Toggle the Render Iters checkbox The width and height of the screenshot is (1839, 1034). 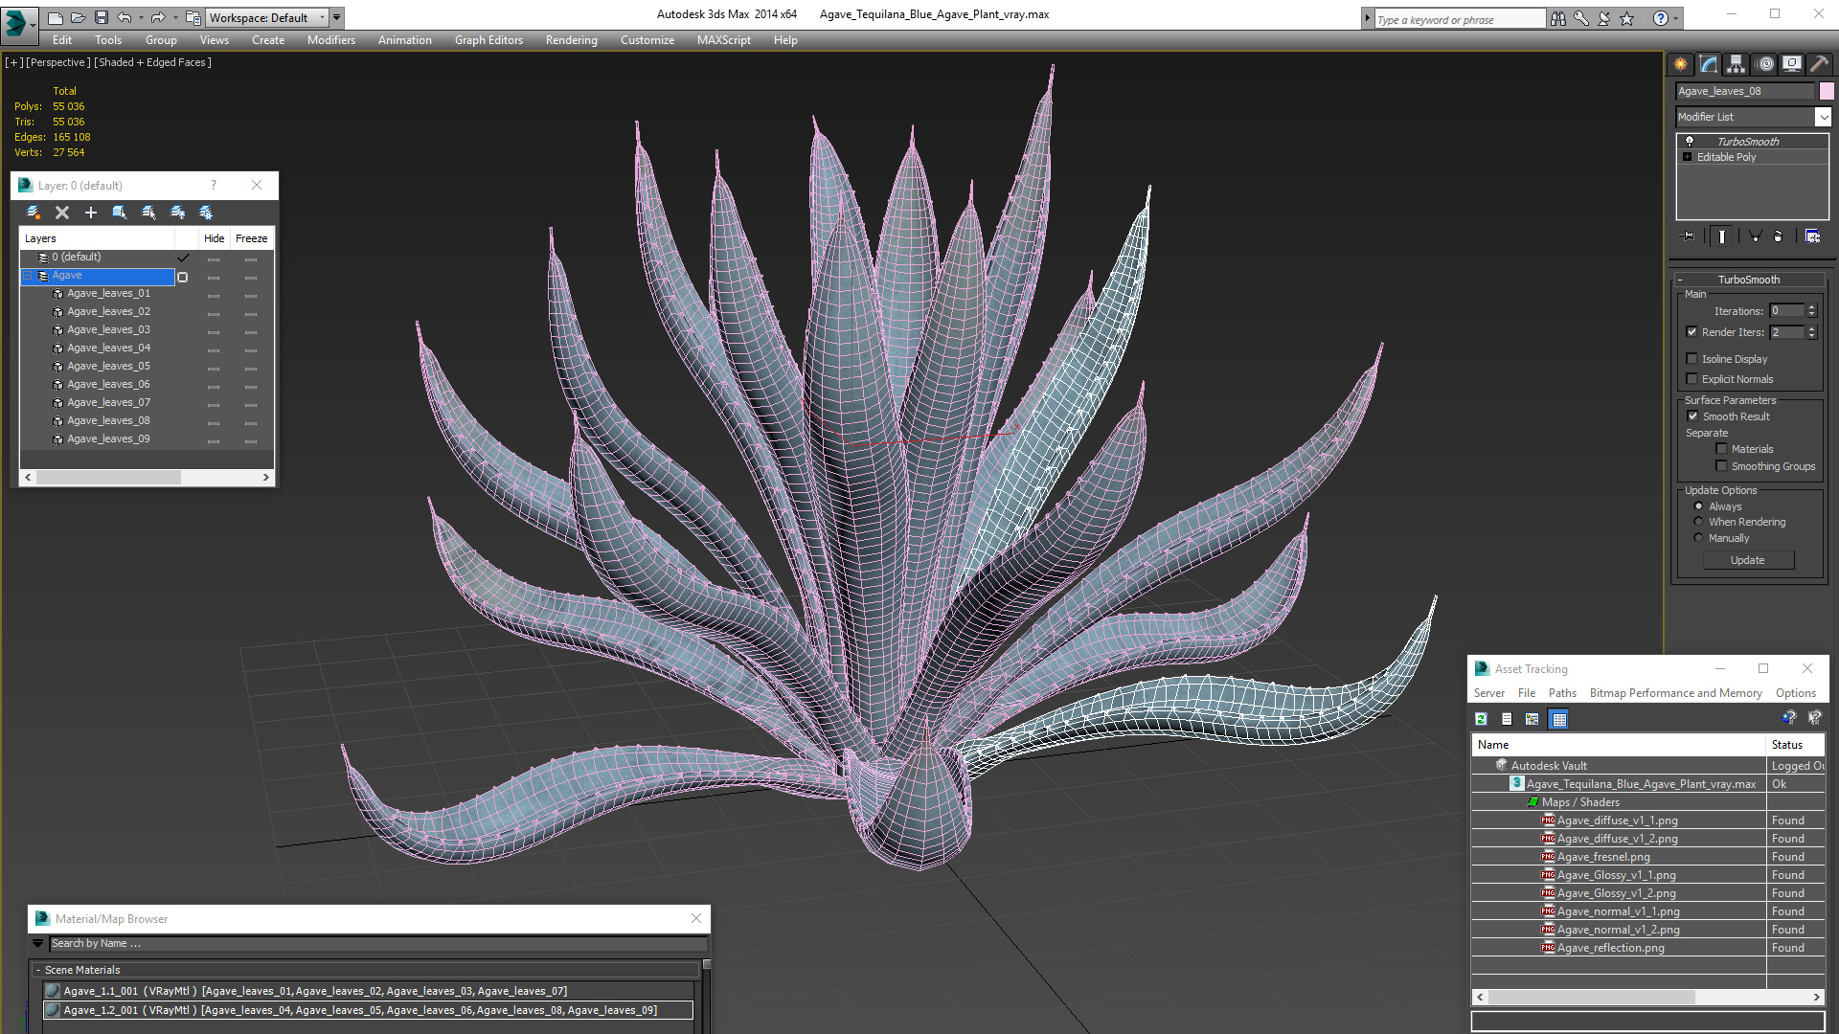click(x=1691, y=332)
